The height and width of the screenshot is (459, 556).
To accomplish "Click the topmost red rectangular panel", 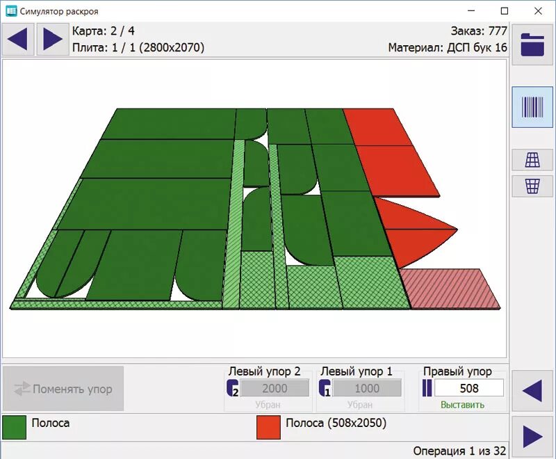I will [x=378, y=127].
